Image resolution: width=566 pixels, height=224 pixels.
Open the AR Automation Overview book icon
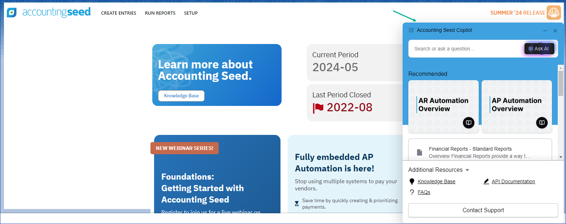point(469,123)
